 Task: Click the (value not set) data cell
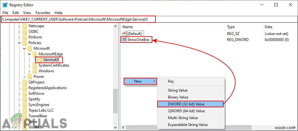(x=277, y=34)
